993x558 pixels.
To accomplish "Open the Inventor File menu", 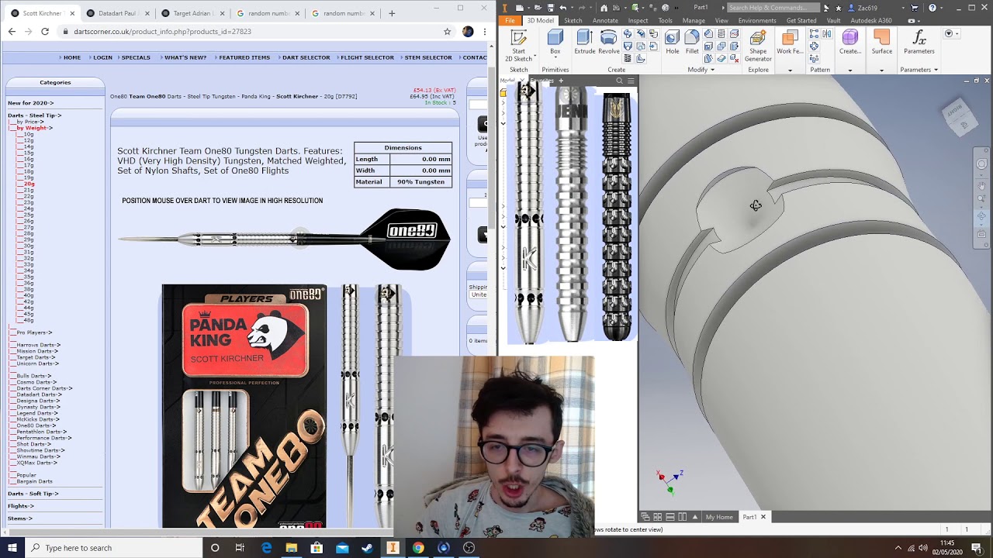I will tap(510, 21).
